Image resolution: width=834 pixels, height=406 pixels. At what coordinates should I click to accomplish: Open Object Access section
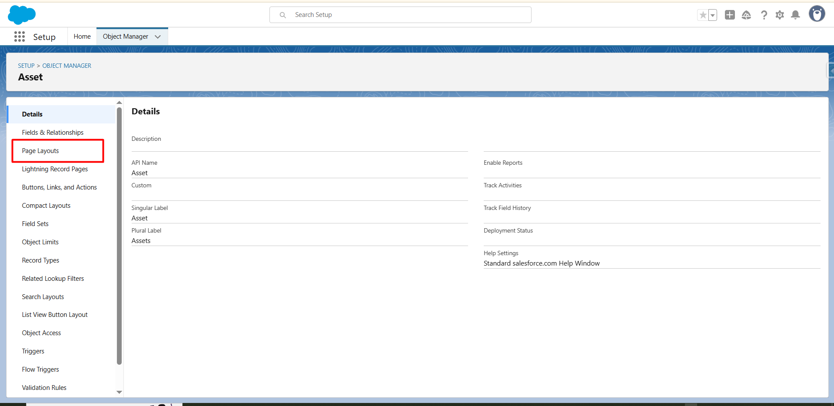coord(41,333)
